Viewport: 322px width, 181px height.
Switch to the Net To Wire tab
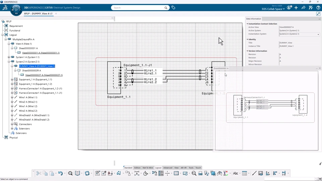[148, 168]
